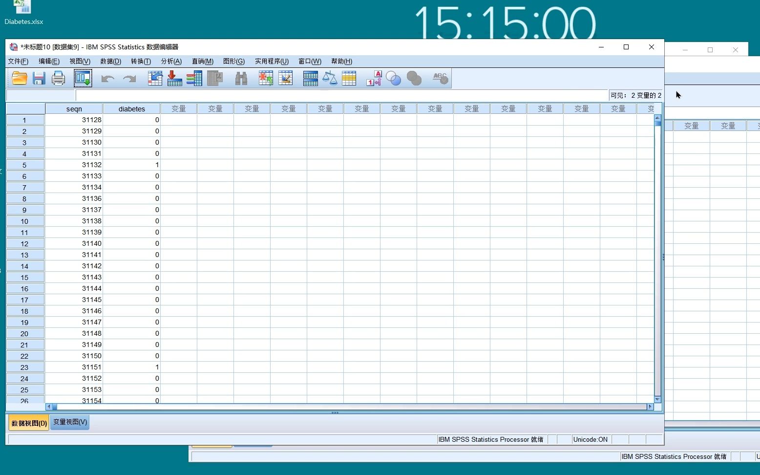The image size is (760, 475).
Task: Open data document folder icon
Action: click(20, 78)
